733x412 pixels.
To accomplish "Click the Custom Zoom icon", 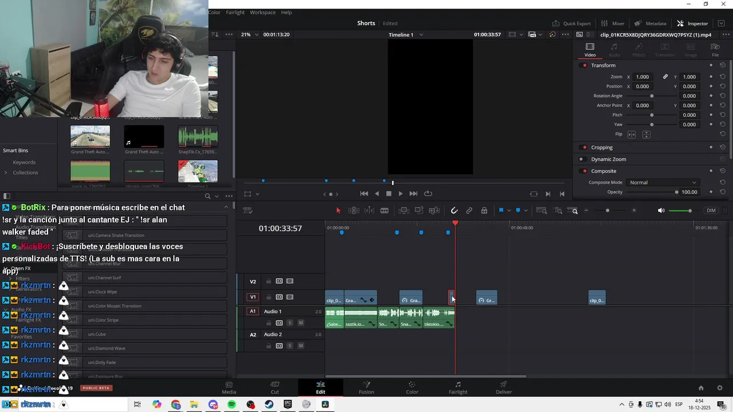I will (573, 211).
